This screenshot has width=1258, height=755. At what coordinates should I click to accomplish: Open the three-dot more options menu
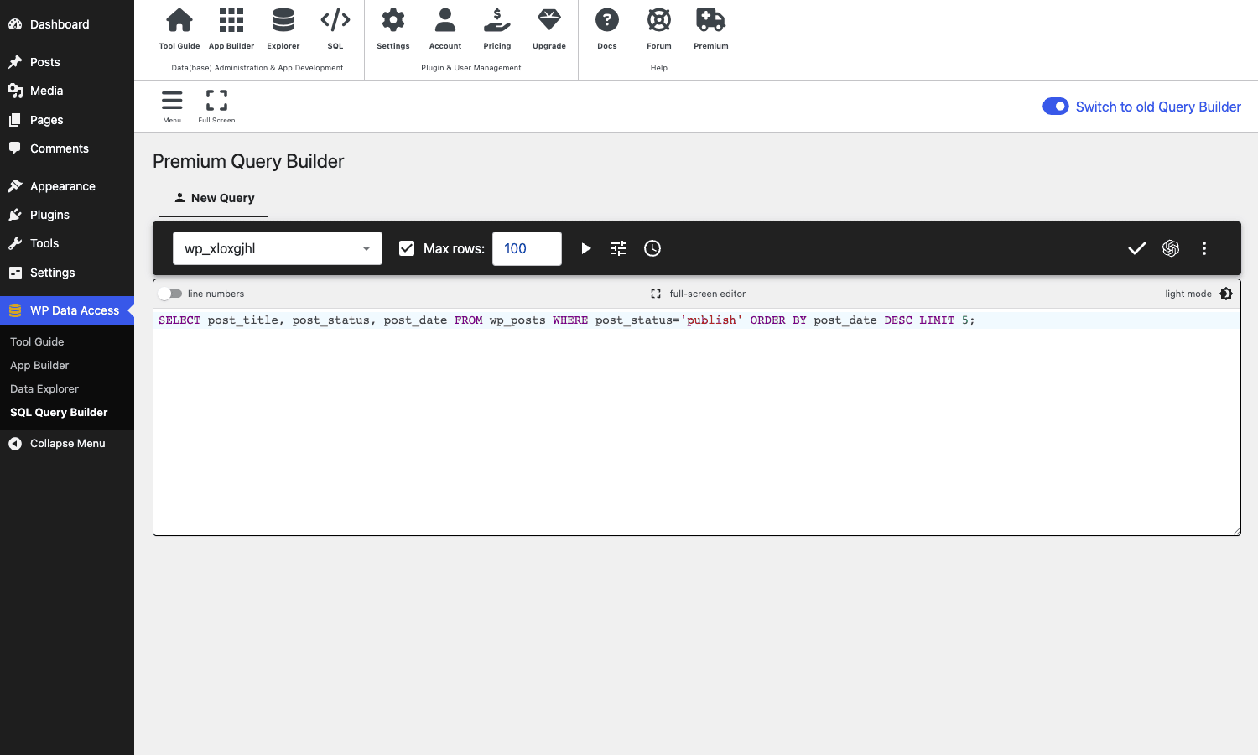[1204, 248]
